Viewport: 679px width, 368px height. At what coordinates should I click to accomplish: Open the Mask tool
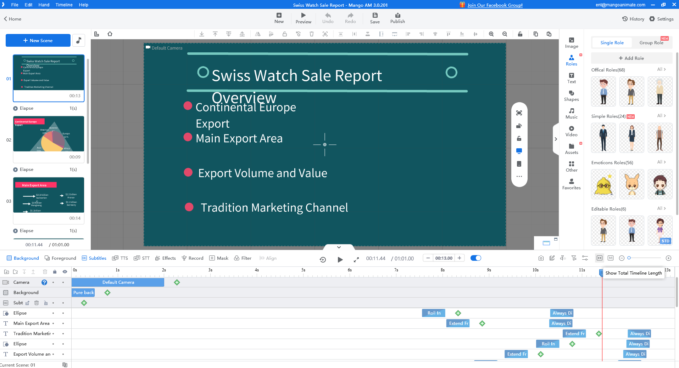coord(218,258)
